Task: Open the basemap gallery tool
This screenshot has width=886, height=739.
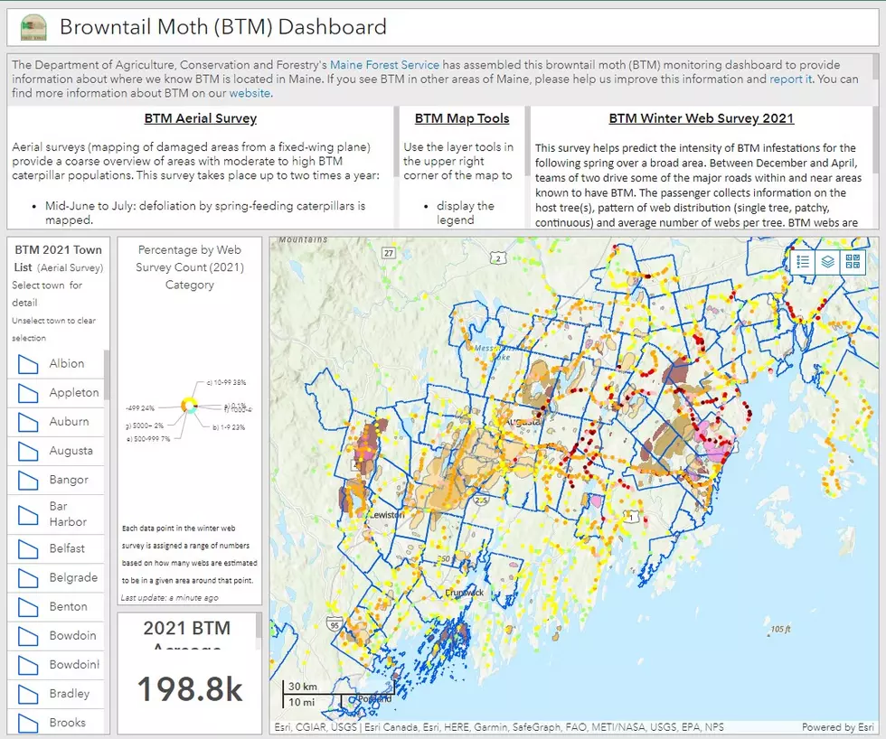Action: pos(853,262)
